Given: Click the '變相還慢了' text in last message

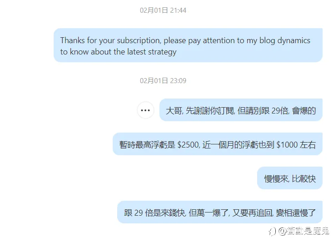Looking at the screenshot, I should [x=296, y=213].
